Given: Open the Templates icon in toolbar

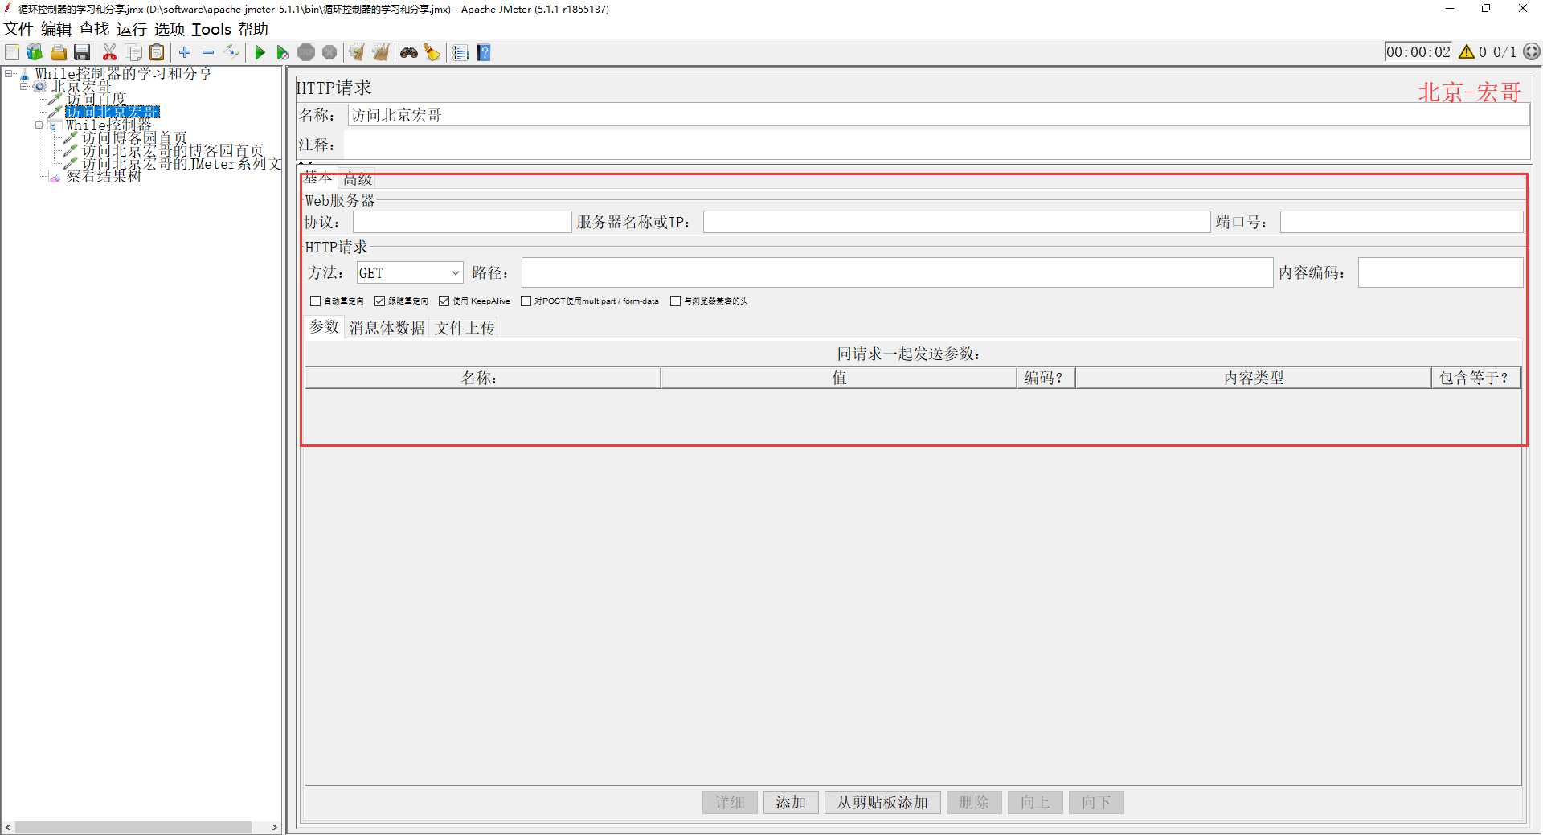Looking at the screenshot, I should pyautogui.click(x=35, y=52).
